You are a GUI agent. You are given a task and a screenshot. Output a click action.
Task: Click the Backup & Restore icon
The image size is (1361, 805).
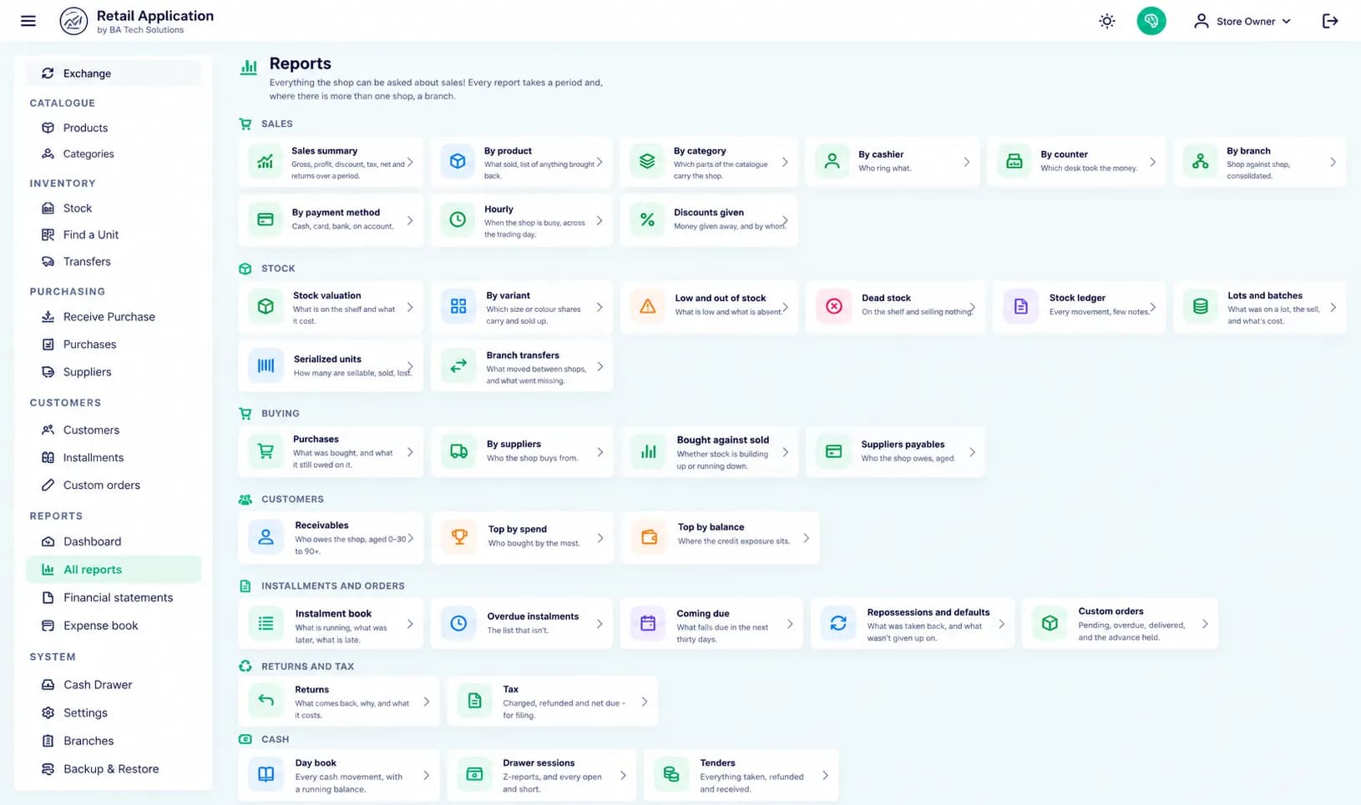tap(48, 769)
